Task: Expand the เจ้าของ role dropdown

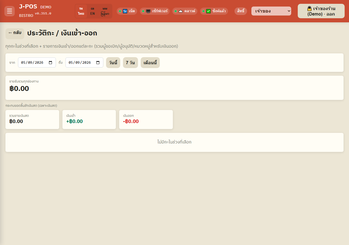Action: pos(271,11)
